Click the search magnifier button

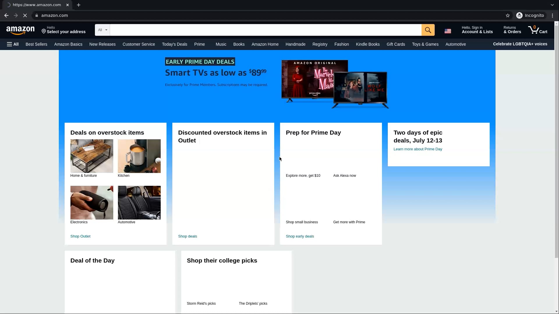428,30
